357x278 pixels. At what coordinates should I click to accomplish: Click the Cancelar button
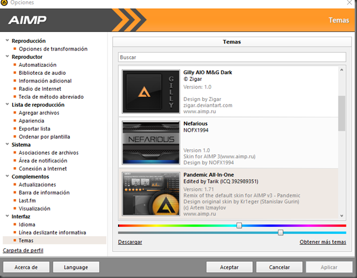[x=279, y=267]
